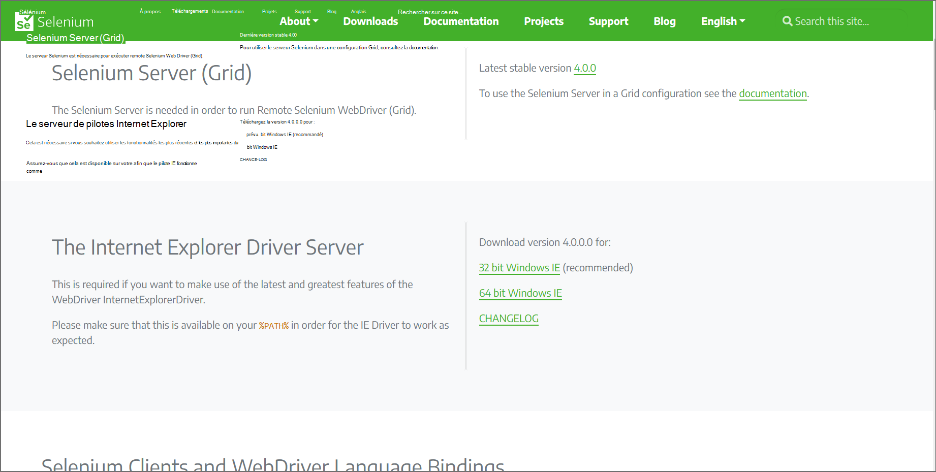This screenshot has height=472, width=936.
Task: Click the search magnifier icon
Action: click(788, 21)
